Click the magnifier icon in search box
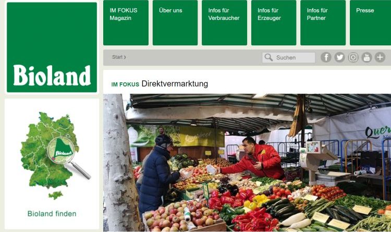The image size is (391, 232). click(x=268, y=57)
